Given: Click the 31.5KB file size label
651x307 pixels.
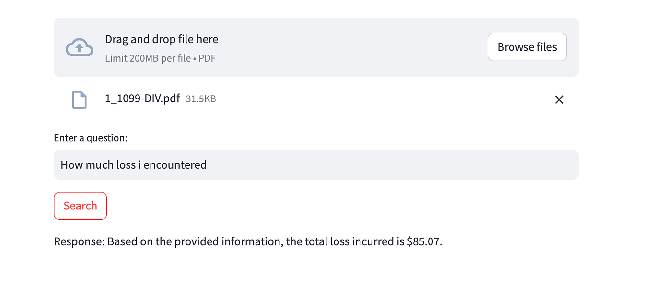Looking at the screenshot, I should (201, 99).
